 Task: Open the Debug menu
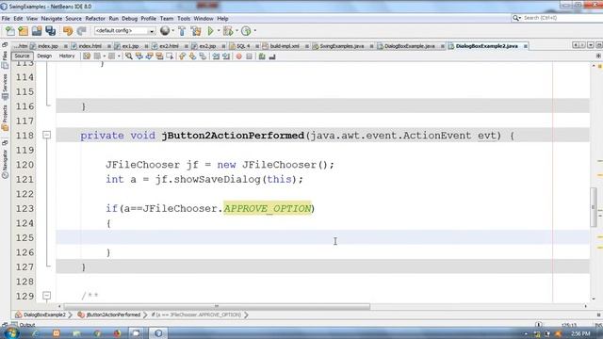click(x=130, y=19)
